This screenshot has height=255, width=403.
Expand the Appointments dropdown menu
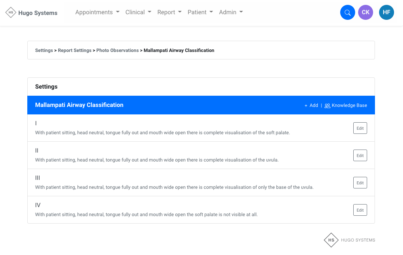point(97,12)
